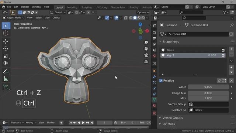Open Render properties tab icon
Image resolution: width=236 pixels, height=133 pixels.
coord(154,33)
